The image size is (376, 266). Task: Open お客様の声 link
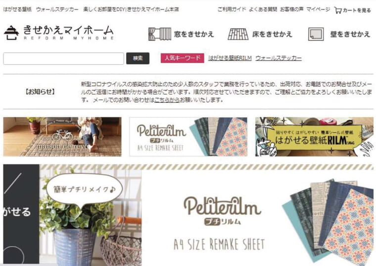click(x=291, y=9)
